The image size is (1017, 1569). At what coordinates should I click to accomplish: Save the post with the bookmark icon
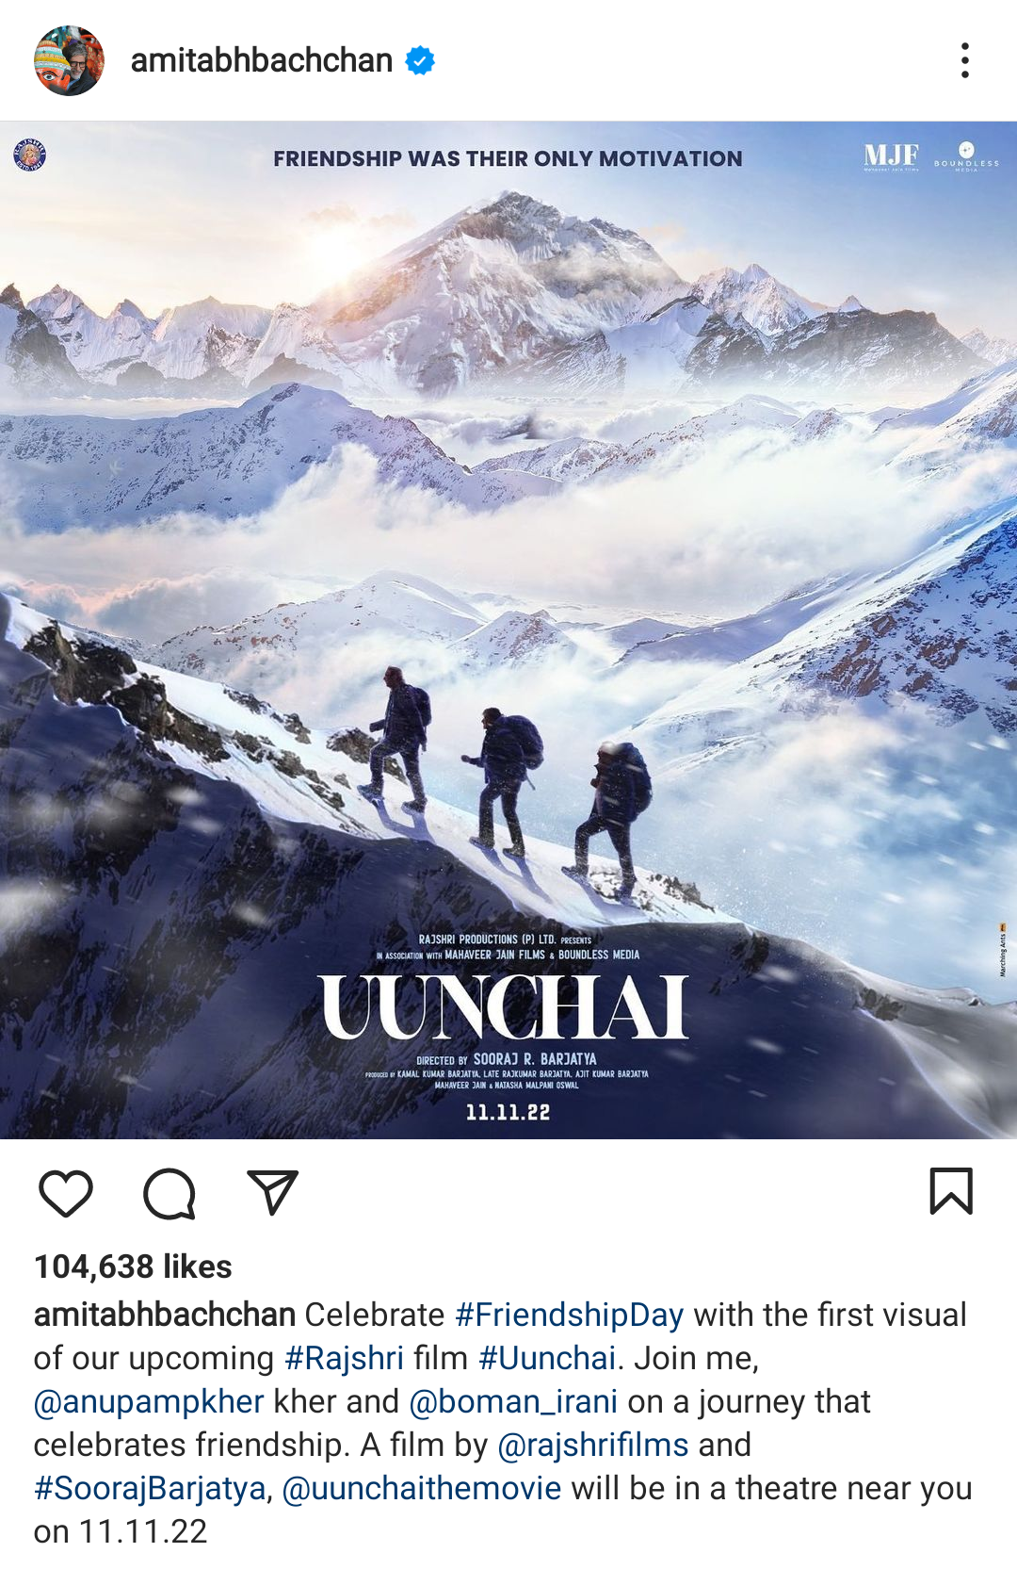(x=951, y=1191)
